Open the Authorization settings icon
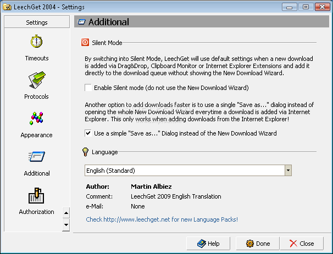 tap(36, 195)
